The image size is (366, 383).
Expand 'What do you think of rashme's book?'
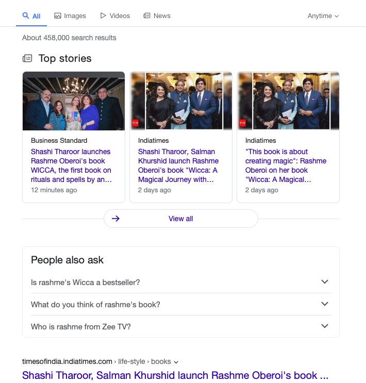click(181, 305)
